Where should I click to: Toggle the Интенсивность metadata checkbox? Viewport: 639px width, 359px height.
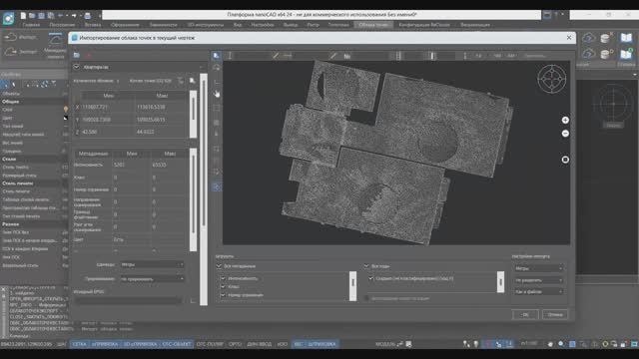click(x=223, y=278)
